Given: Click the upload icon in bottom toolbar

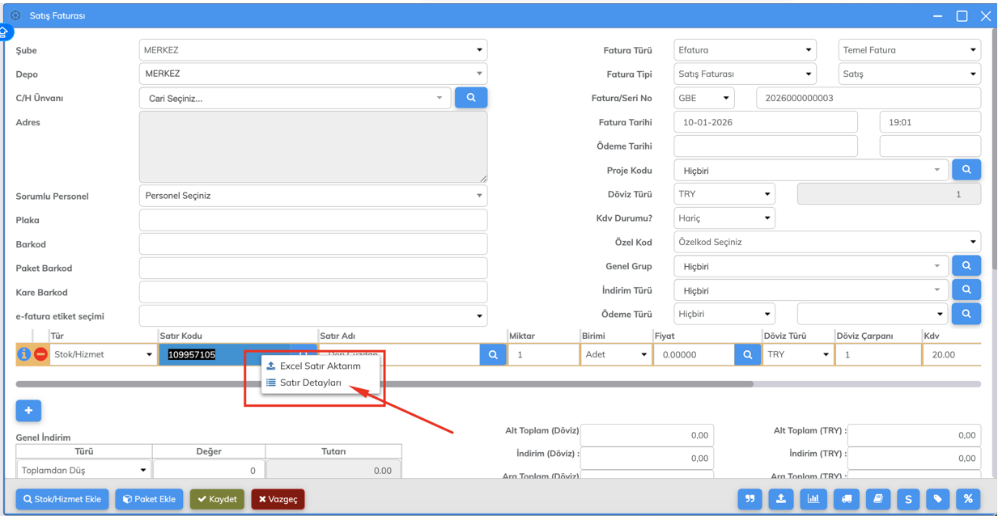Looking at the screenshot, I should pos(781,499).
